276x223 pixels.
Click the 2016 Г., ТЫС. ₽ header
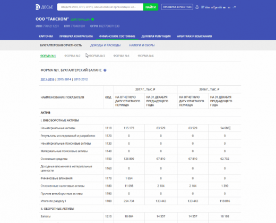[x=209, y=90]
